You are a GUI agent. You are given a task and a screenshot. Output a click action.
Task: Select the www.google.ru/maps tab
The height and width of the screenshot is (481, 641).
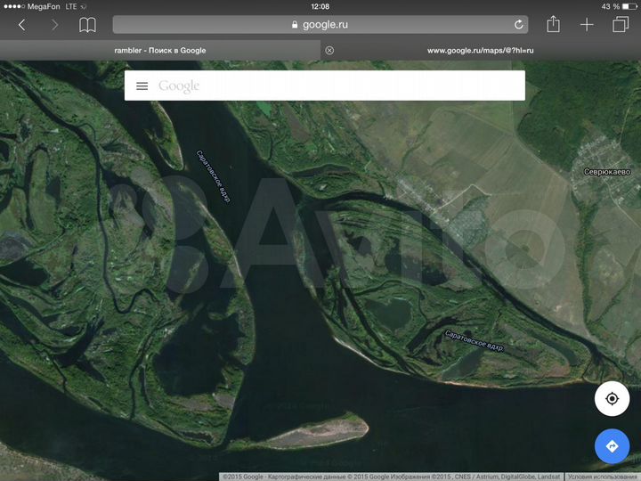[x=481, y=50]
